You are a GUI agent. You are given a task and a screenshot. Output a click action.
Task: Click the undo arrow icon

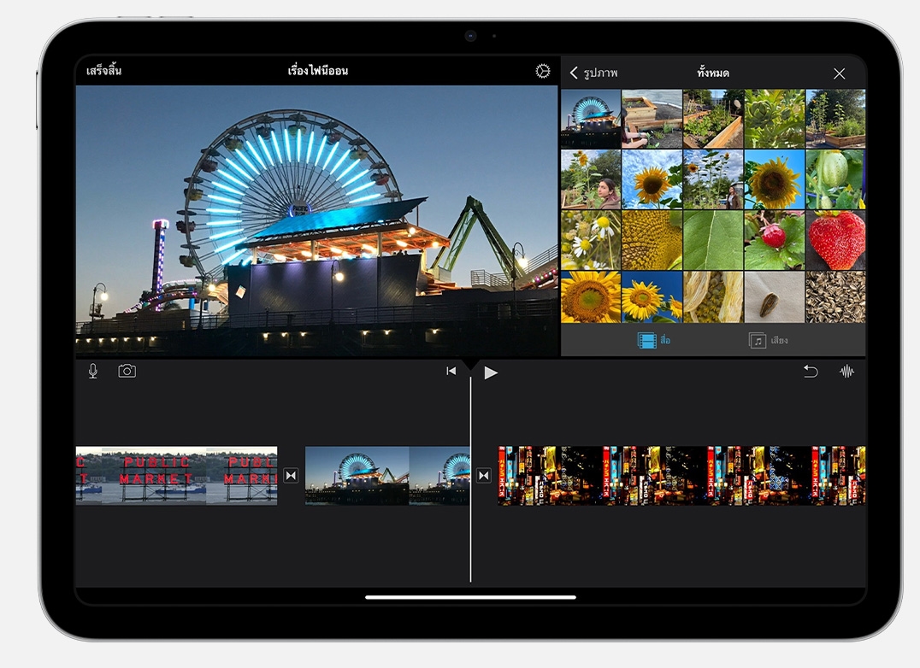click(x=810, y=372)
